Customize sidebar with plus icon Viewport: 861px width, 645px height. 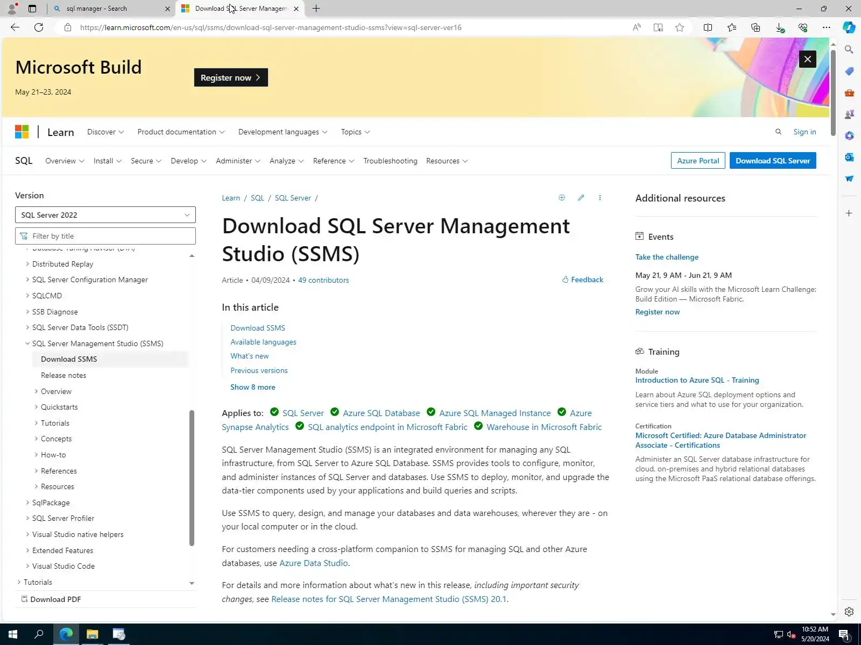tap(849, 213)
